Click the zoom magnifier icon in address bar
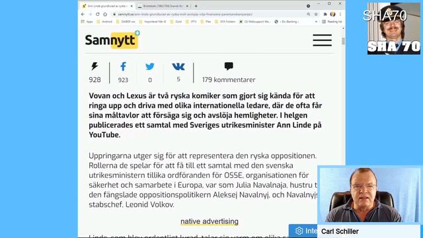The height and width of the screenshot is (238, 423). click(x=309, y=14)
